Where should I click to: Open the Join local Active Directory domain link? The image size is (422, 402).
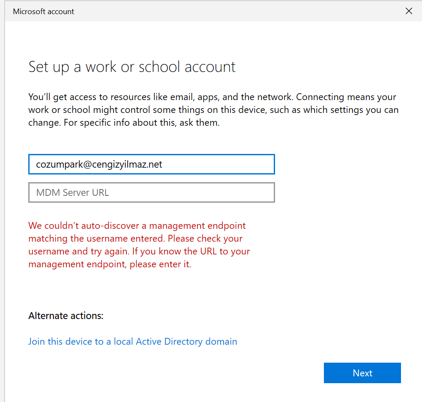click(132, 341)
